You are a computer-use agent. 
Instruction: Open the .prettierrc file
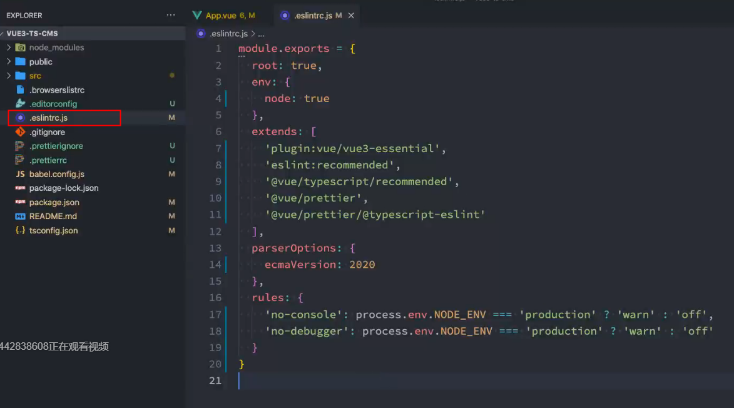[x=48, y=160]
